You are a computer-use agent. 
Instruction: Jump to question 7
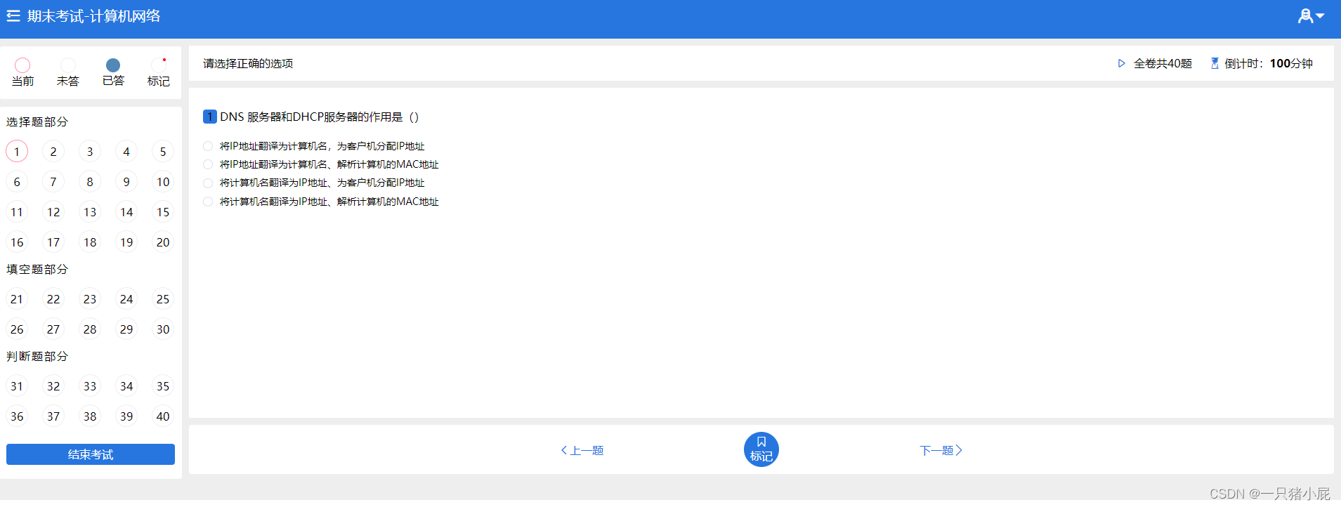click(x=53, y=182)
